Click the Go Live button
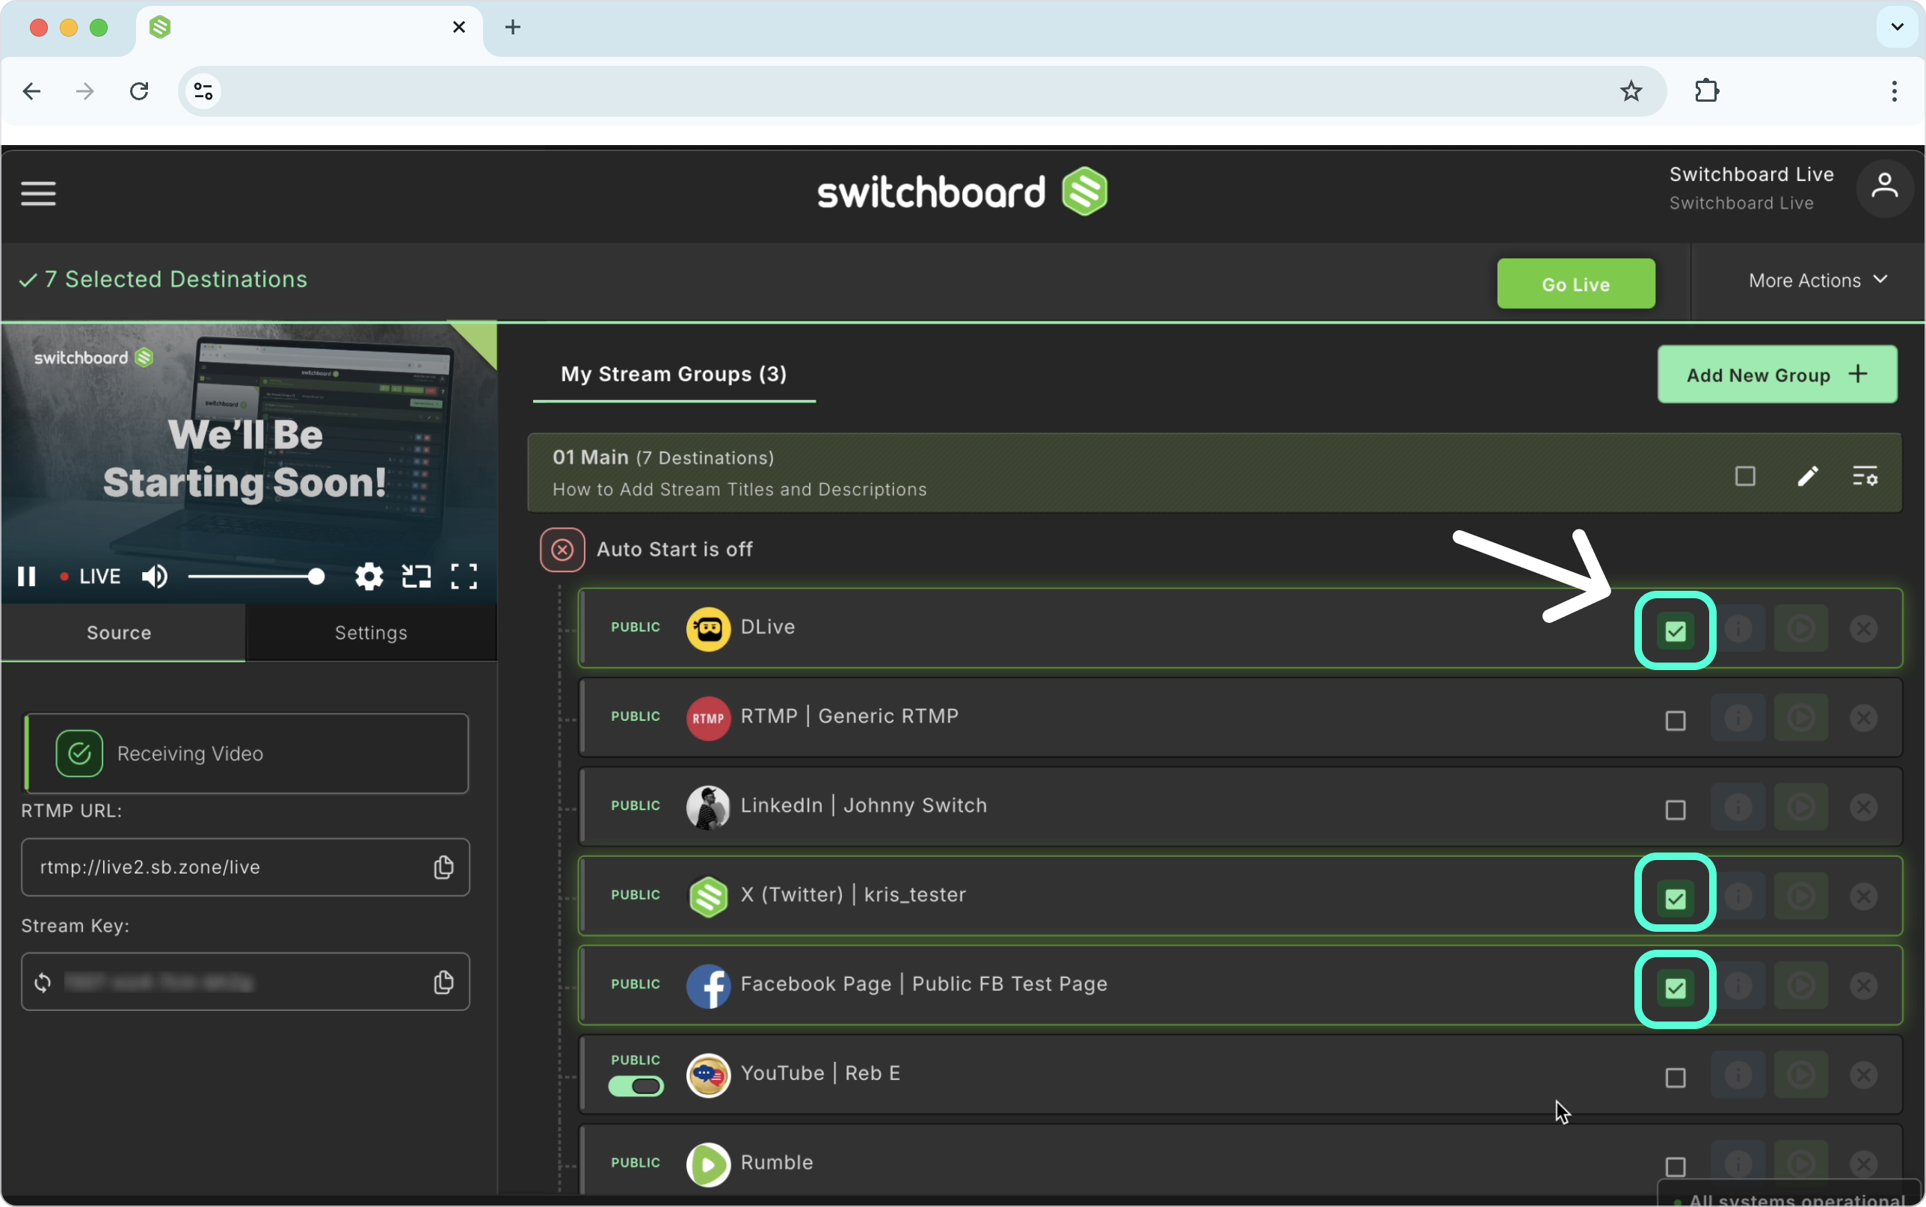 [x=1576, y=284]
